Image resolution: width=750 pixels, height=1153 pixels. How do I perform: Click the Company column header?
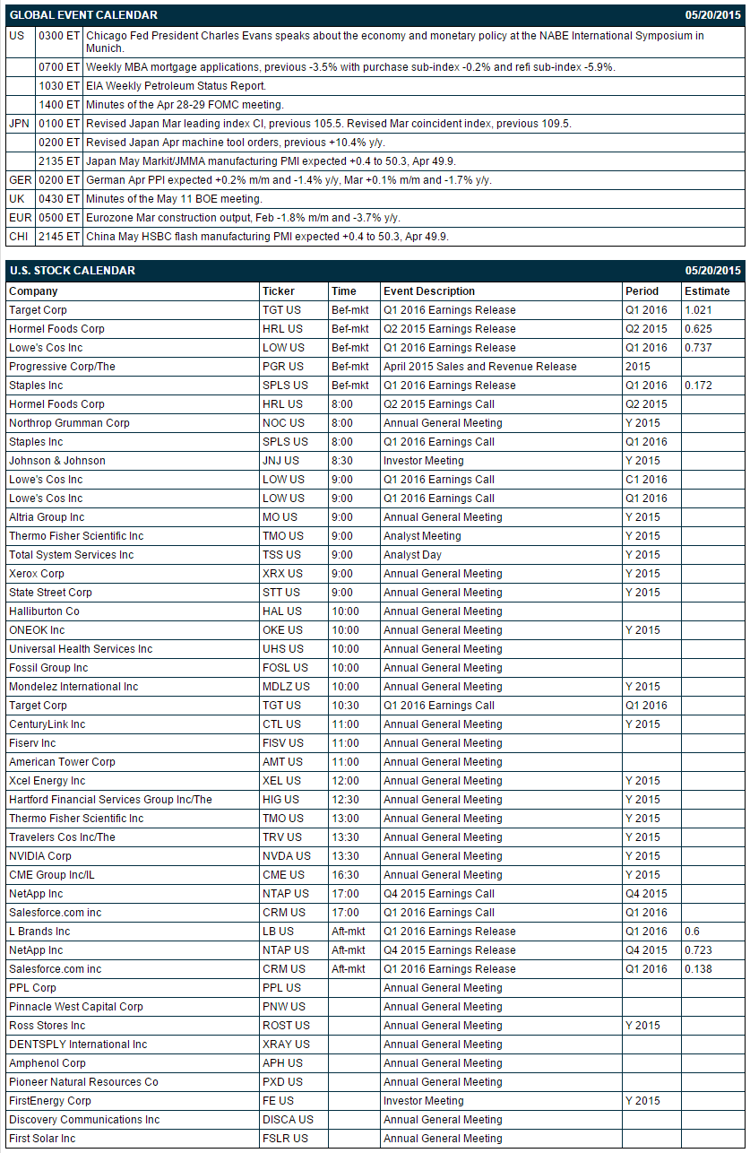tap(33, 291)
